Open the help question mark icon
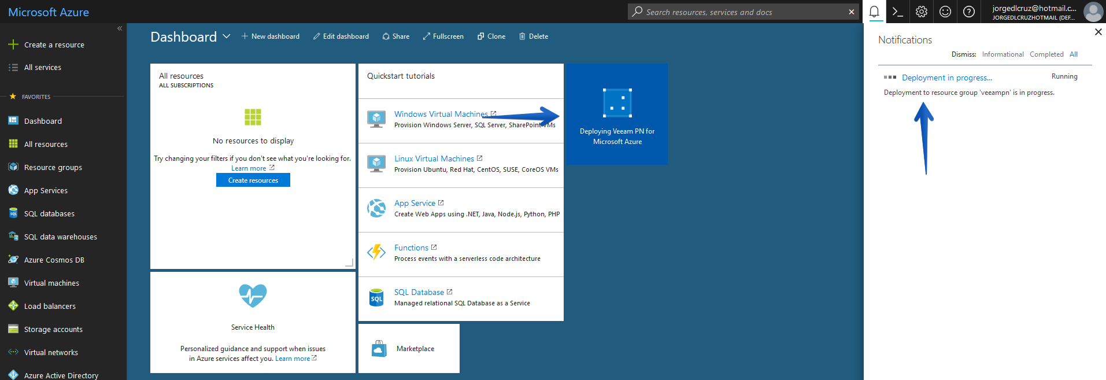 [969, 12]
